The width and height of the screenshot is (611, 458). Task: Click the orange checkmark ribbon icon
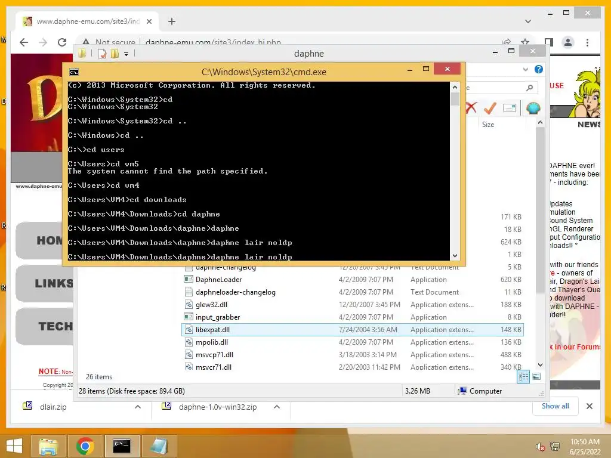pos(490,108)
